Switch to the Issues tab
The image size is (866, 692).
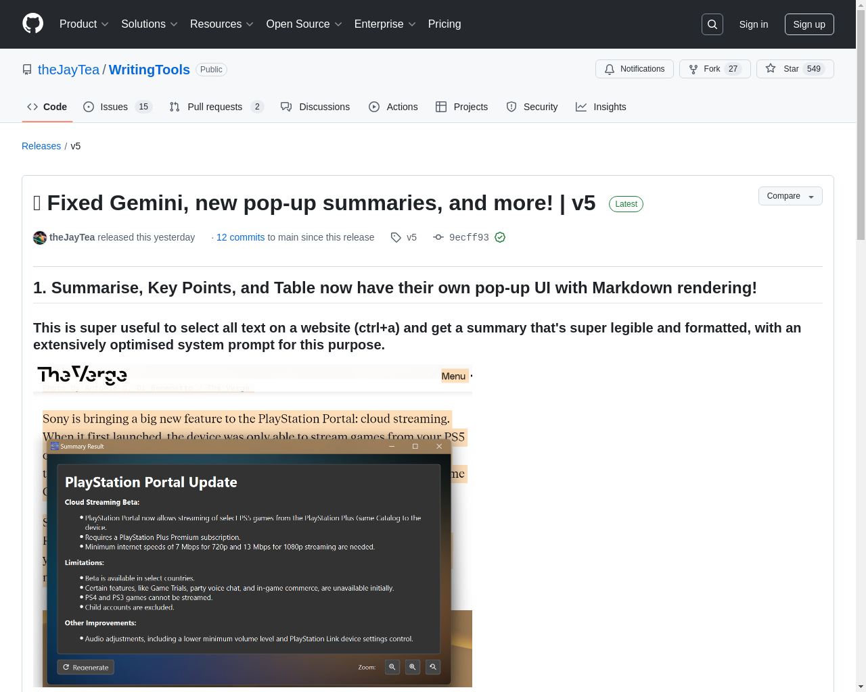coord(118,107)
